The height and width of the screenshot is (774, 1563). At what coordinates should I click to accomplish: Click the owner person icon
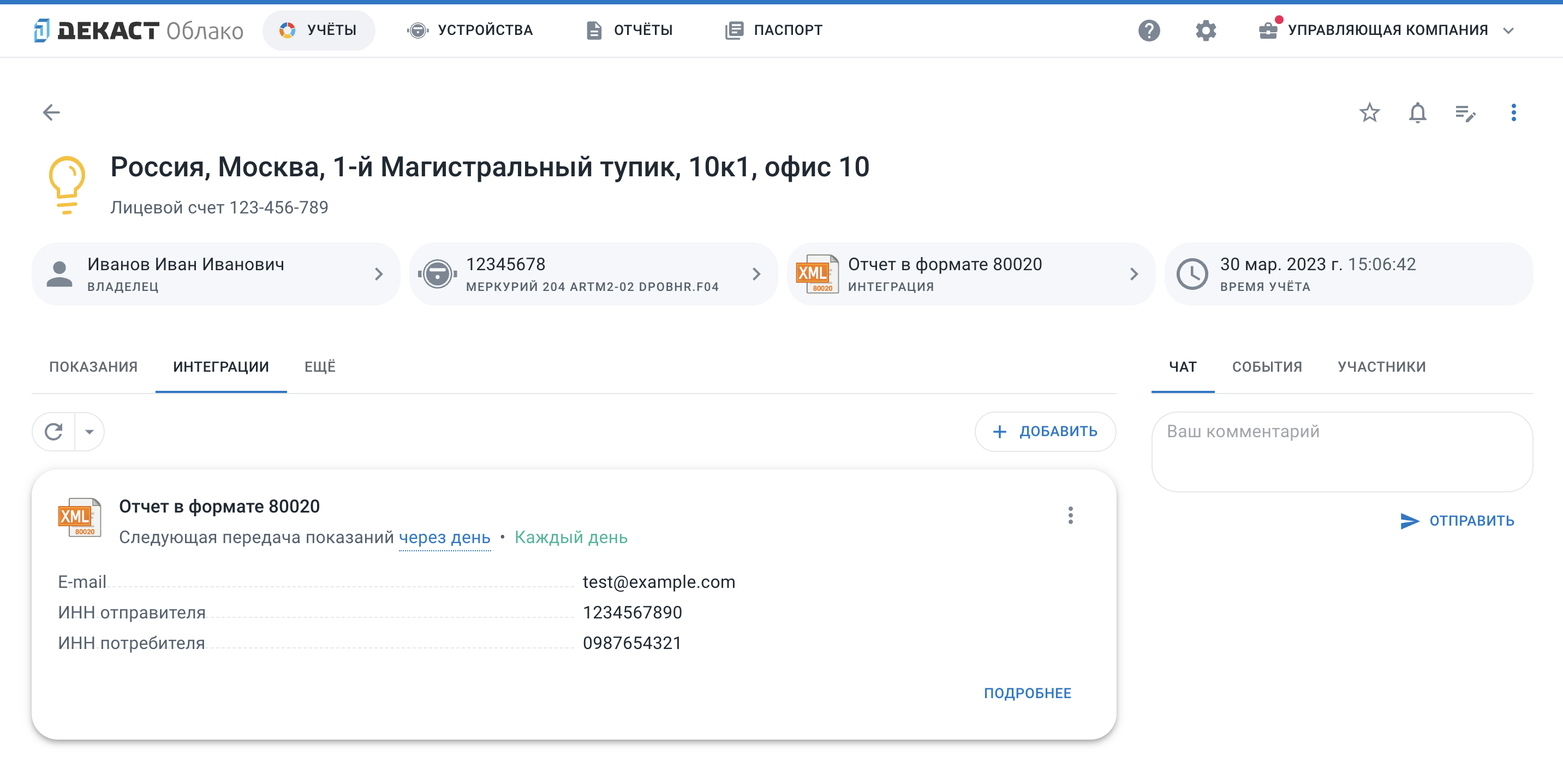pos(59,274)
